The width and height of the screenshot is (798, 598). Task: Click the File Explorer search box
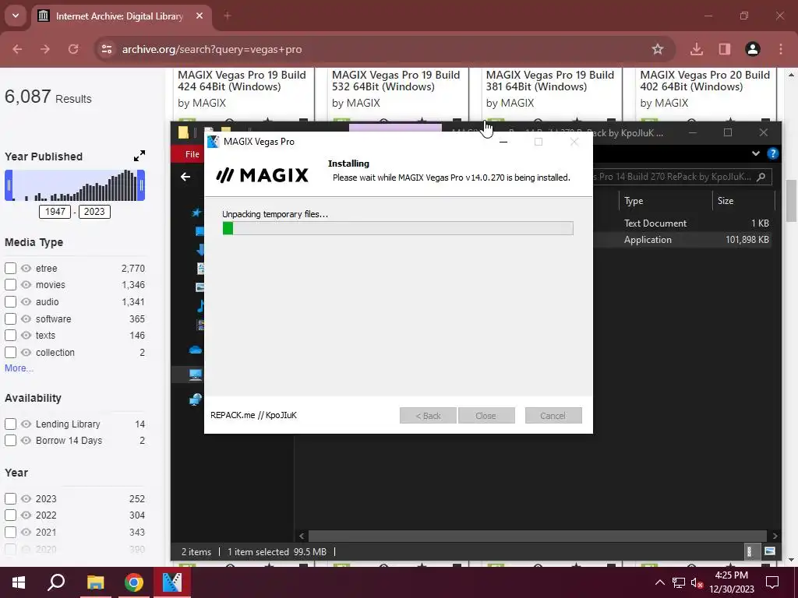(681, 177)
